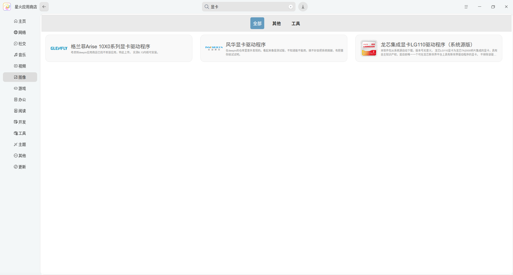Open the download manager icon

tap(303, 7)
